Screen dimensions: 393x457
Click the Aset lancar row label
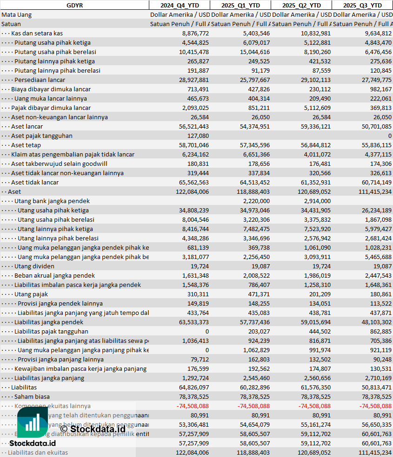[x=27, y=127]
